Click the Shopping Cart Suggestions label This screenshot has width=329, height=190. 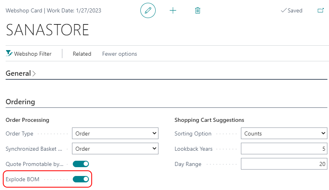(210, 120)
